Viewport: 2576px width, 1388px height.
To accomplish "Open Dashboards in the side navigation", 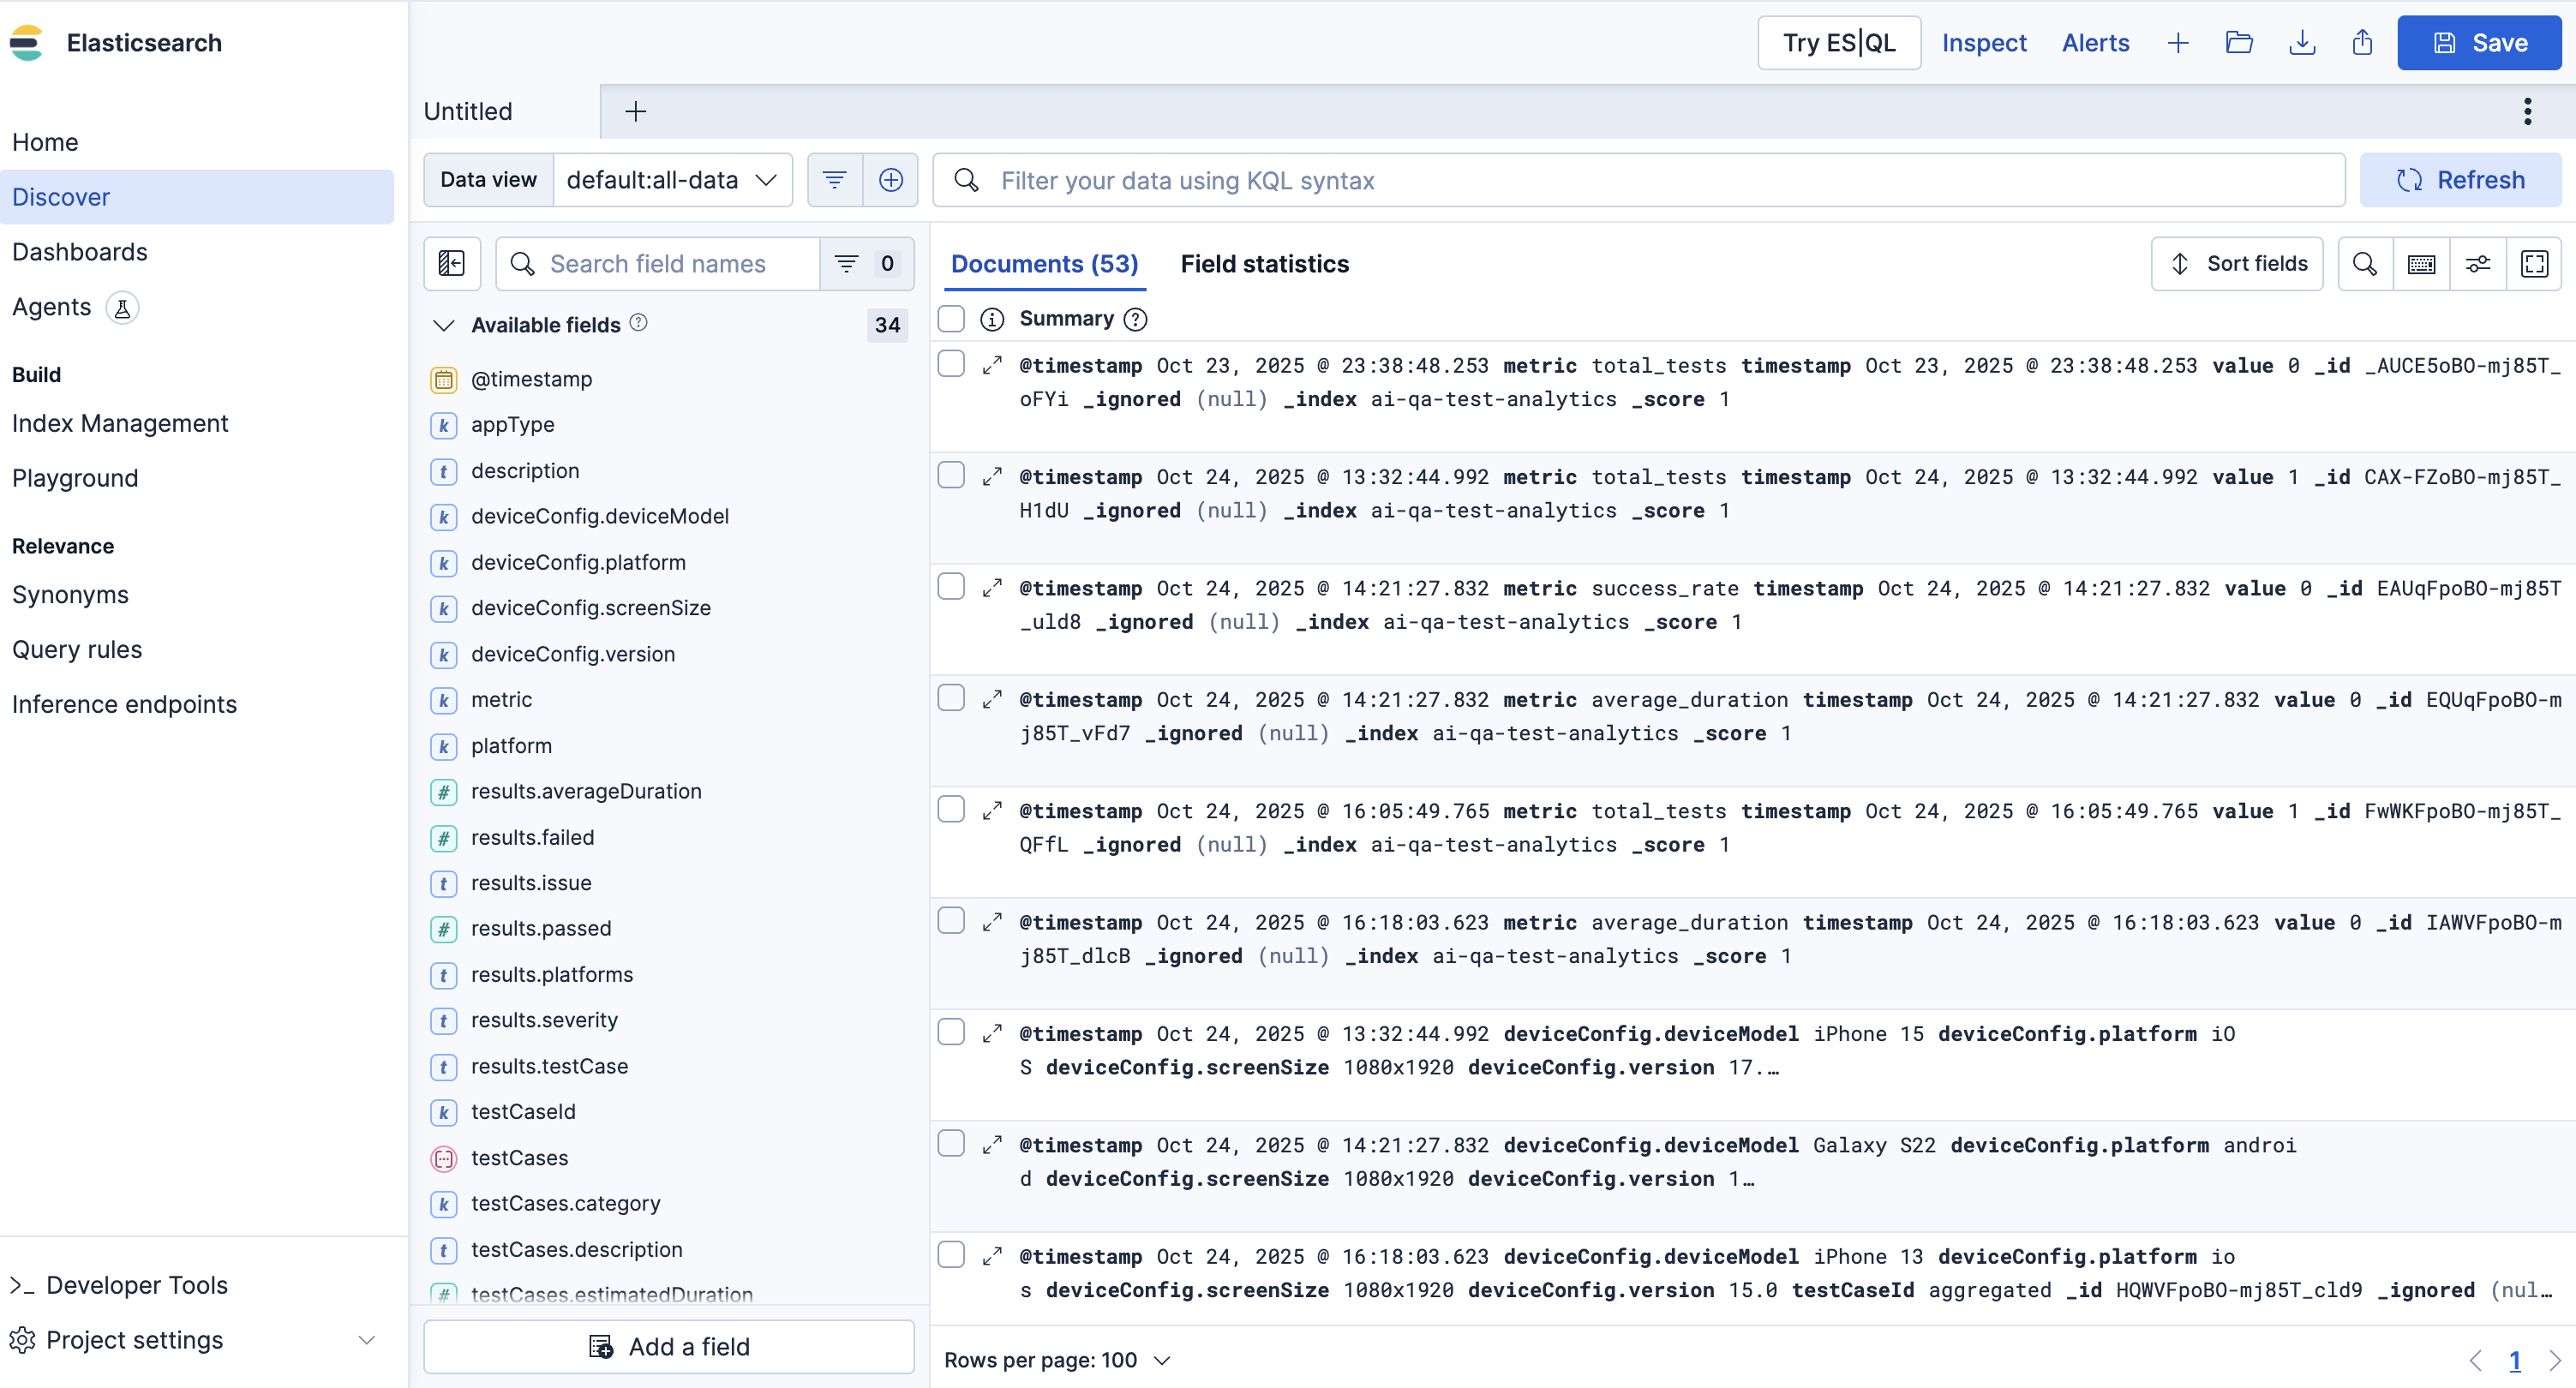I will 80,252.
